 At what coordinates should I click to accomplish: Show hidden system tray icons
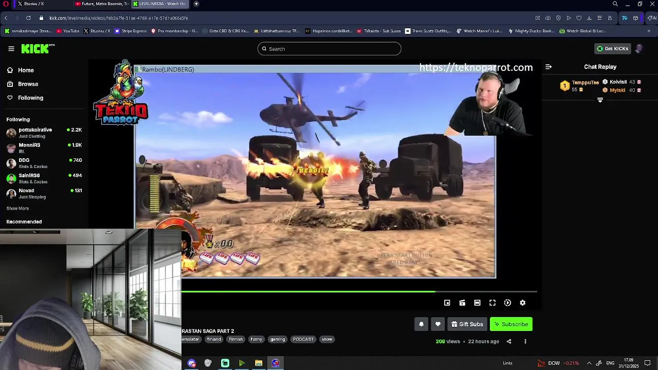pyautogui.click(x=589, y=363)
